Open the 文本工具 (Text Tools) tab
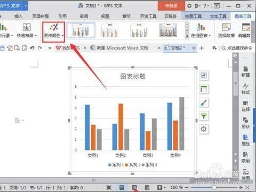The image size is (256, 192). (218, 17)
